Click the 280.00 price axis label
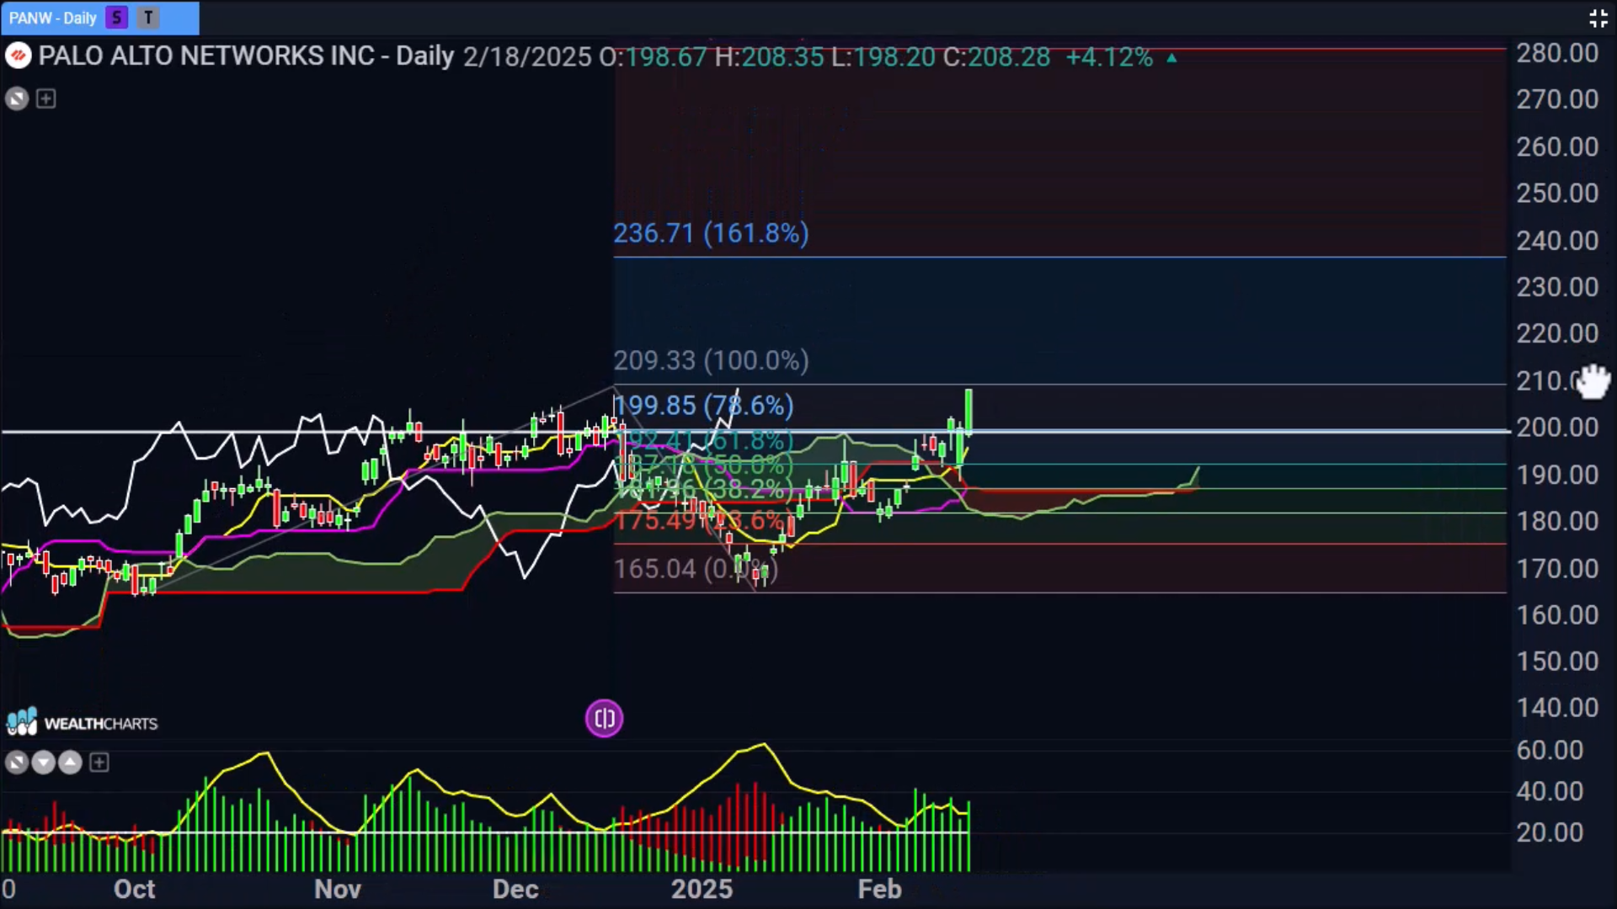 [1557, 54]
